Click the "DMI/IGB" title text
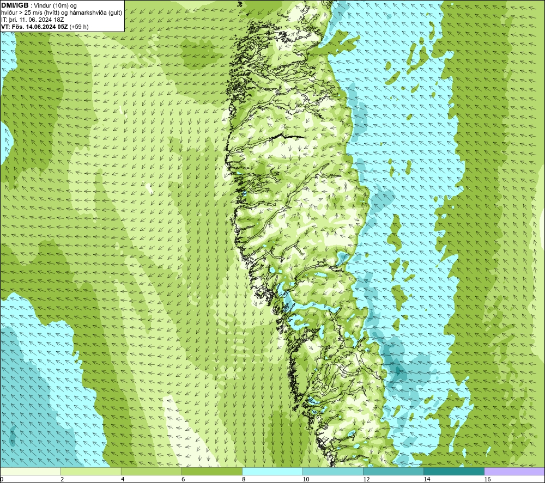 coord(15,5)
